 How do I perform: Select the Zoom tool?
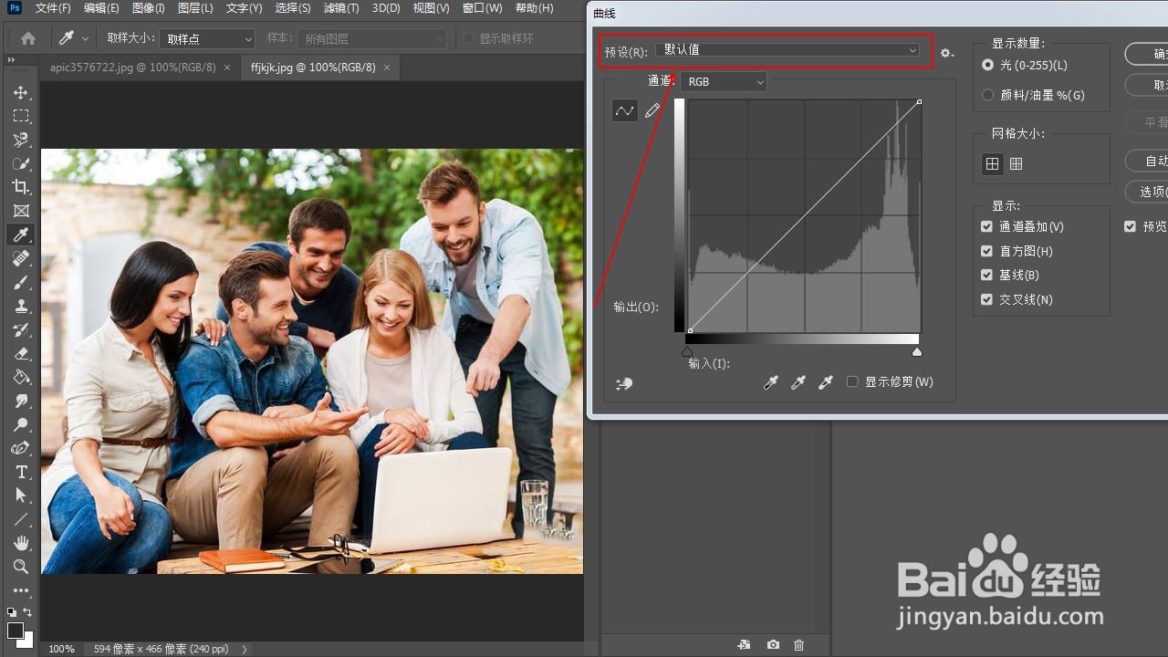[20, 567]
